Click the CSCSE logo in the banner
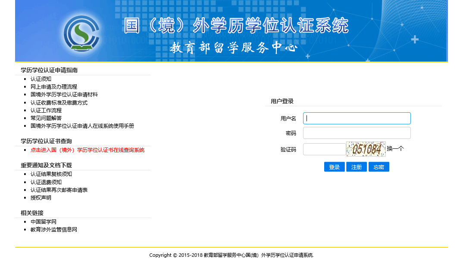 point(81,34)
